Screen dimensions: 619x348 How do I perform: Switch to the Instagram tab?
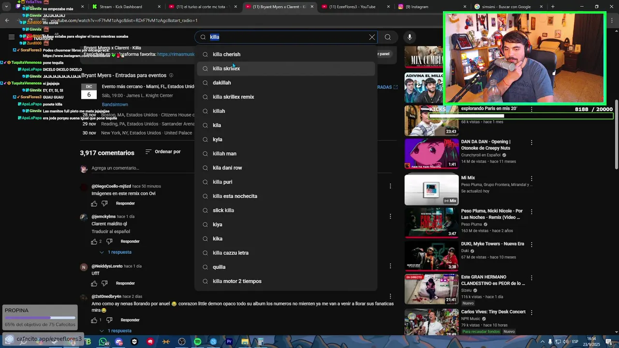(431, 7)
